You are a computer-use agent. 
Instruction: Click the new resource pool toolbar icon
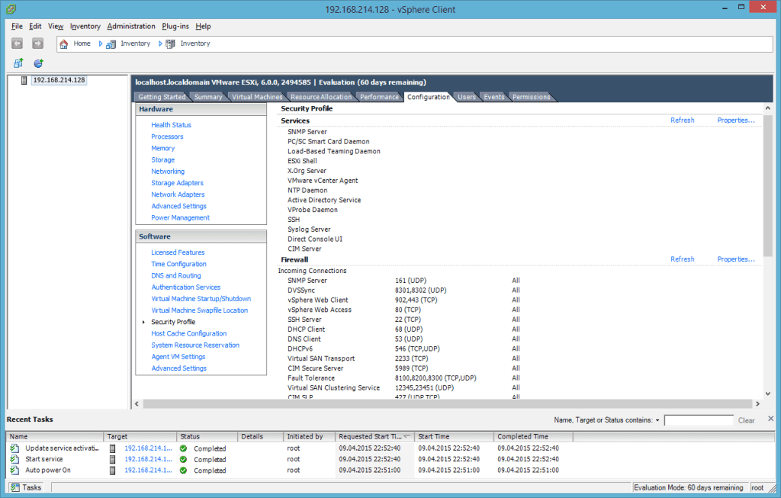38,63
